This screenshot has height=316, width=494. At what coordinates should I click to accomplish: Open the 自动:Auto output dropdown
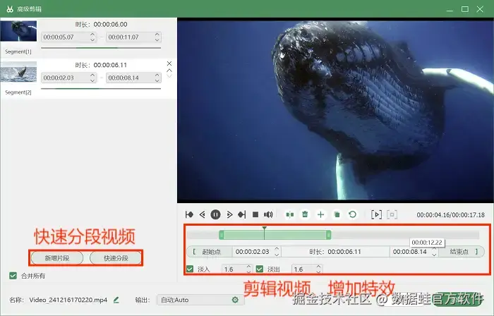(200, 300)
